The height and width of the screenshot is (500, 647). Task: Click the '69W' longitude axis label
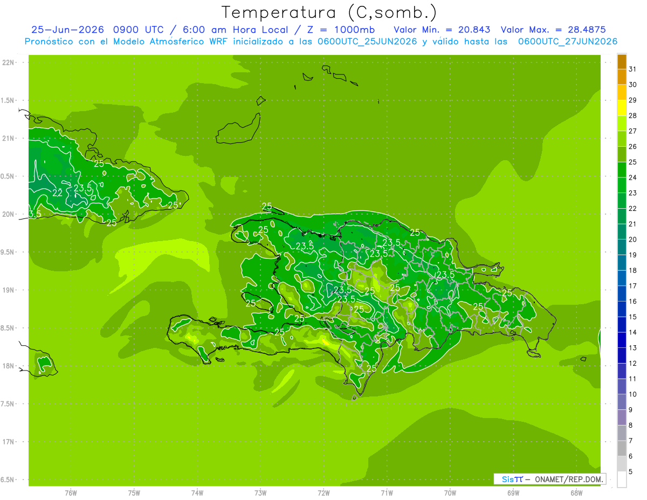click(513, 493)
